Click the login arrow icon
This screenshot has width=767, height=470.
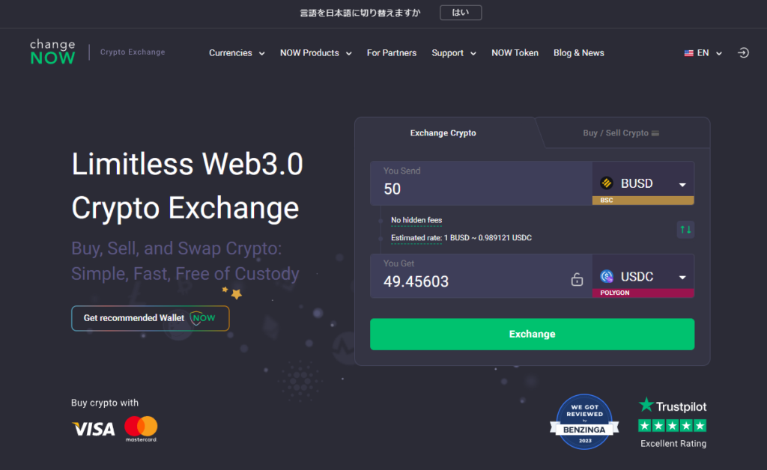pos(743,53)
